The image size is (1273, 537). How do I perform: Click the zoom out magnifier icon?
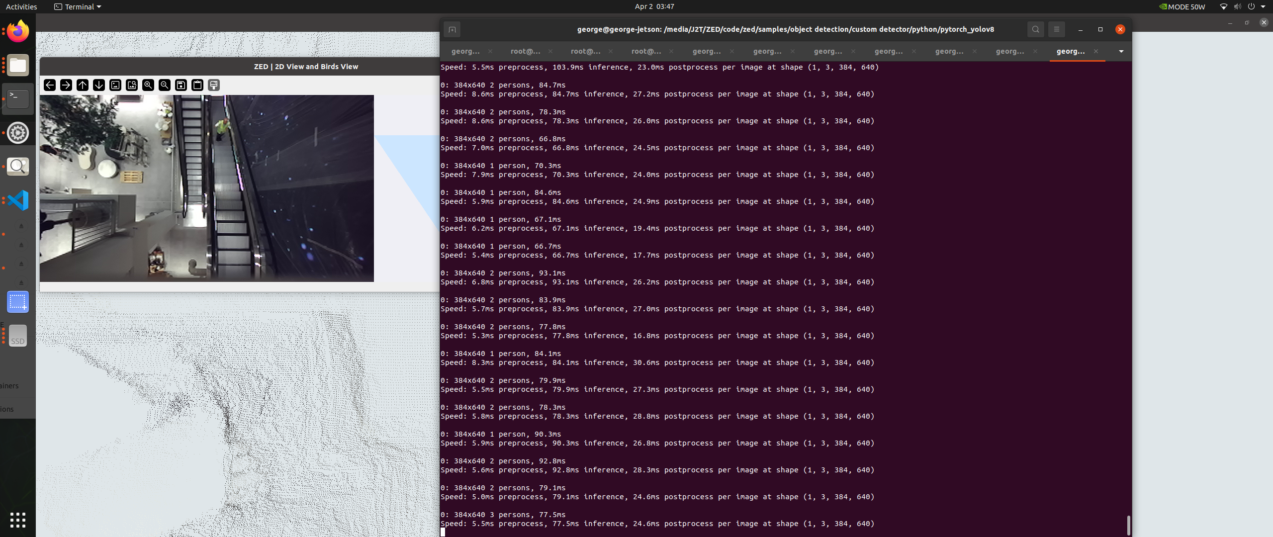pyautogui.click(x=165, y=85)
